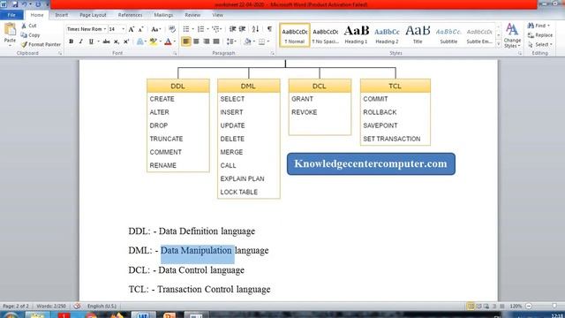Zoom out using minus button
Viewport: 565px width, 318px height.
pos(529,307)
